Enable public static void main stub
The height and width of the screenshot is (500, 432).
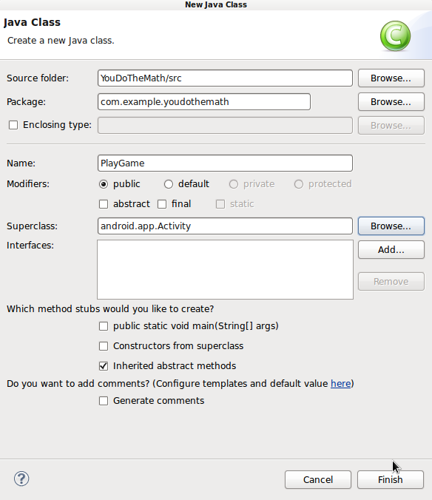point(104,326)
